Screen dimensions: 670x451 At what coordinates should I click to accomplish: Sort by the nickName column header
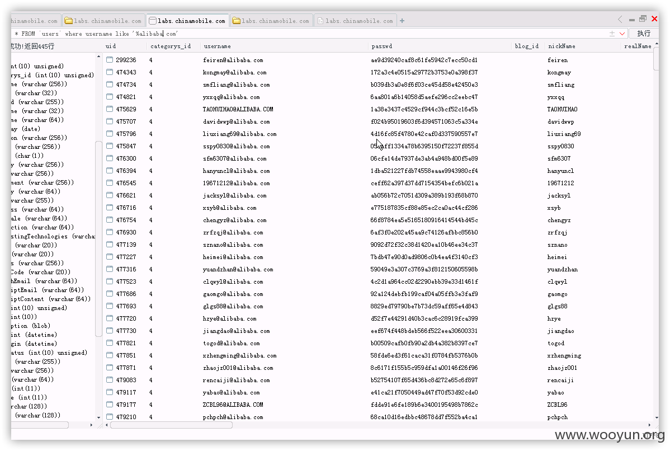(x=562, y=46)
